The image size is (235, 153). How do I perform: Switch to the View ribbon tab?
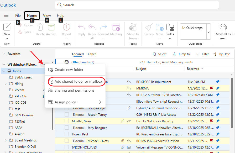point(47,15)
